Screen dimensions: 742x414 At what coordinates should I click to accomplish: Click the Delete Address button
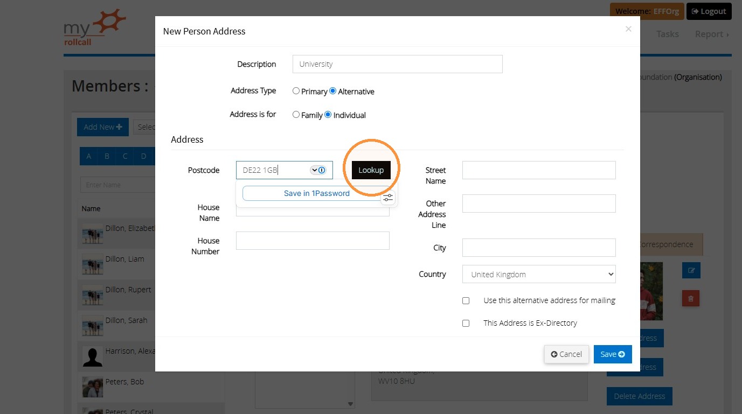[x=640, y=396]
